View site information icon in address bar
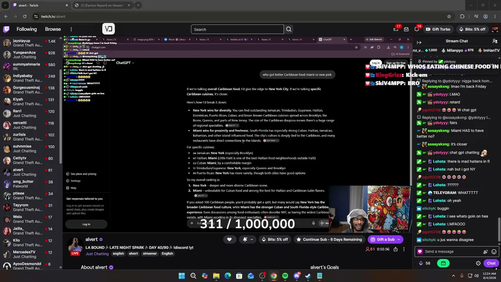Image resolution: width=501 pixels, height=282 pixels. [36, 16]
